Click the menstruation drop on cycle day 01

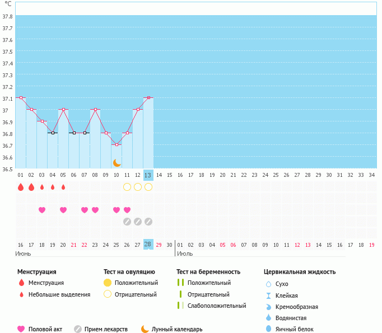click(x=21, y=187)
